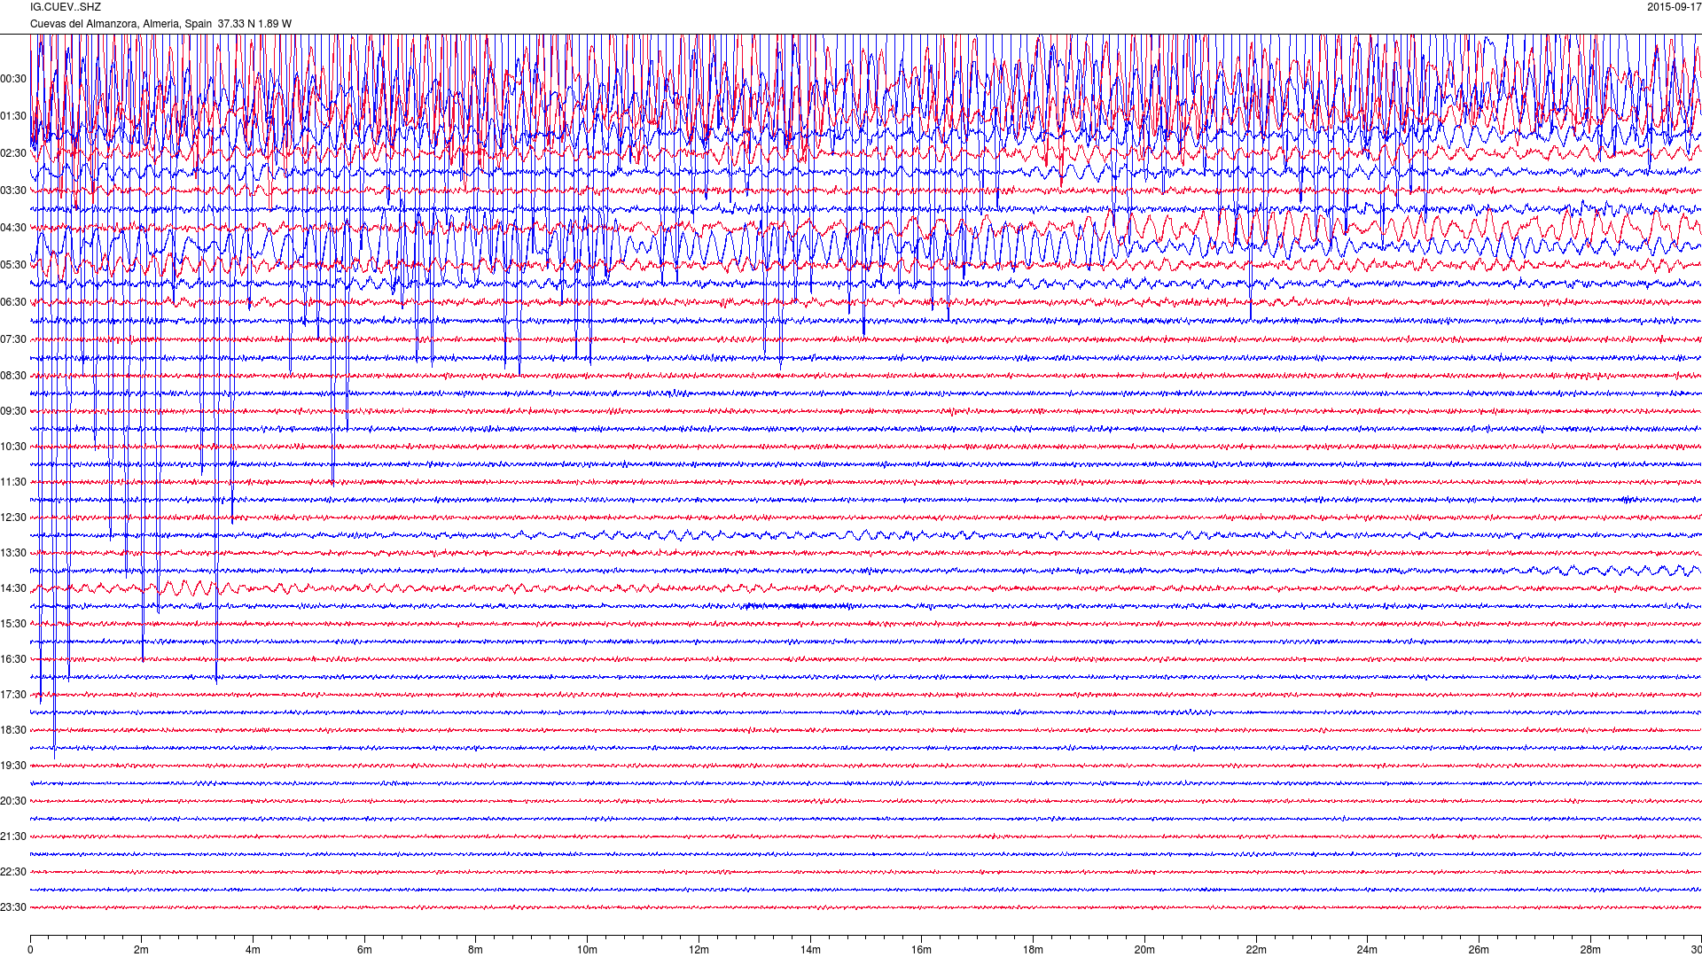The width and height of the screenshot is (1702, 957).
Task: Click the 4m time axis tick label
Action: (x=253, y=950)
